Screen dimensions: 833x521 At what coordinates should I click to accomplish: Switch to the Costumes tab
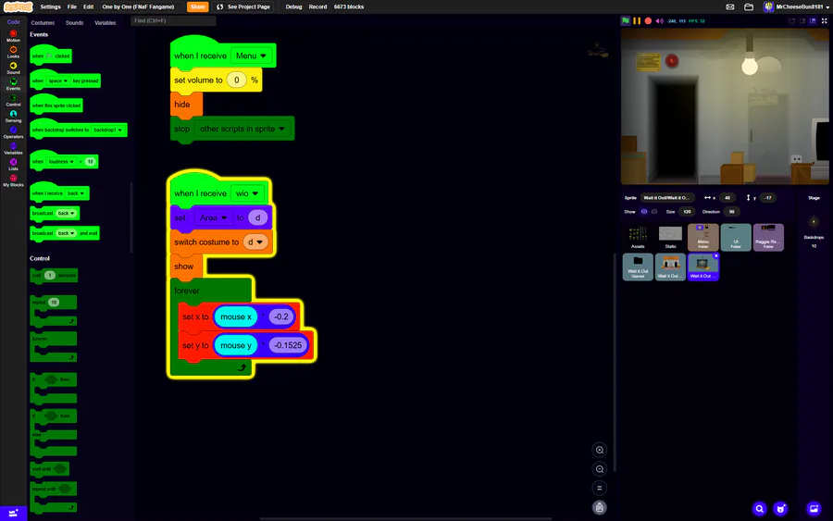point(43,23)
